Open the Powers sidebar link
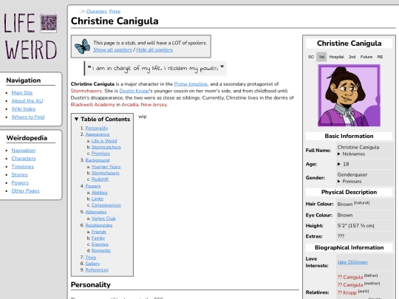 [20, 183]
